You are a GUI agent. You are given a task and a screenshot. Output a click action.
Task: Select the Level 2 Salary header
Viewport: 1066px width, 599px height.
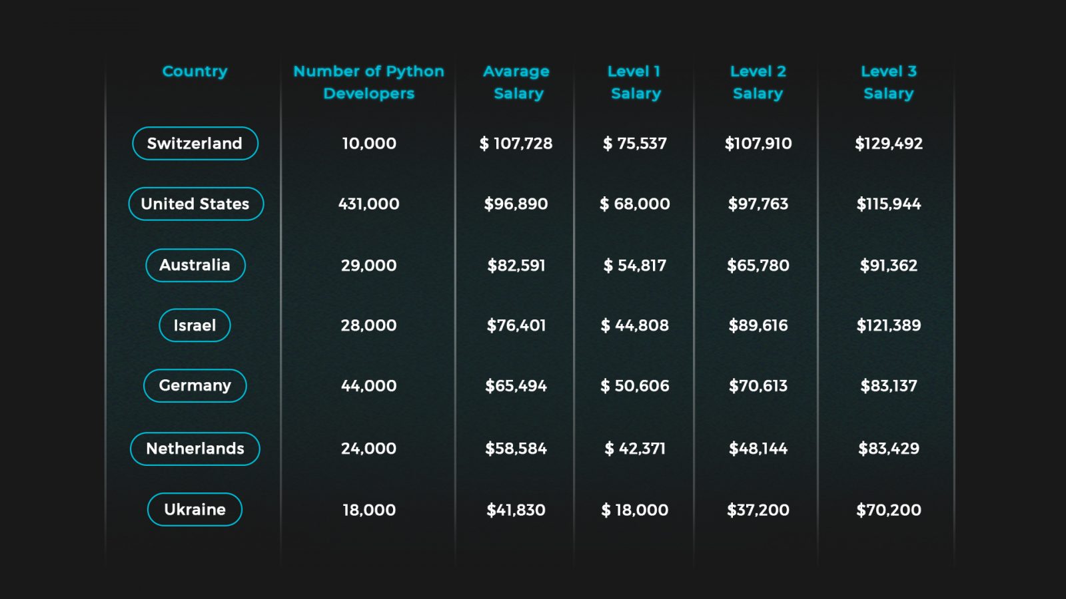(x=758, y=82)
